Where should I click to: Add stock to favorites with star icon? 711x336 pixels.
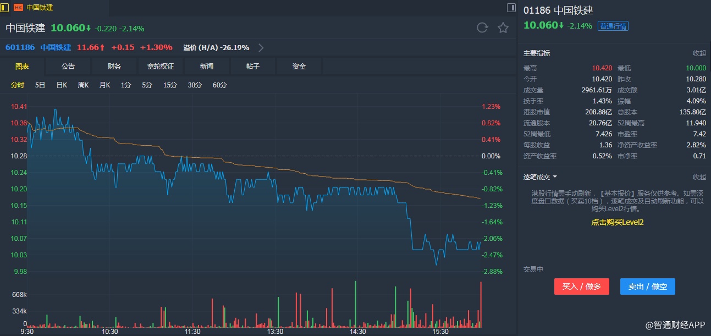[503, 28]
